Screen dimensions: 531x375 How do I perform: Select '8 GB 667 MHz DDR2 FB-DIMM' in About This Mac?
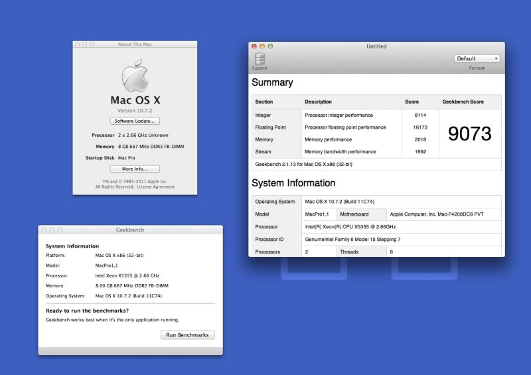[151, 146]
